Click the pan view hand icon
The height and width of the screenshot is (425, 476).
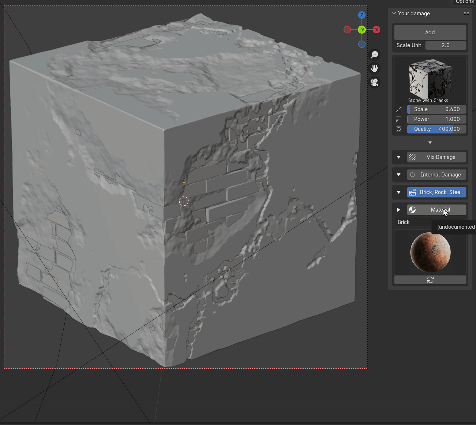374,68
